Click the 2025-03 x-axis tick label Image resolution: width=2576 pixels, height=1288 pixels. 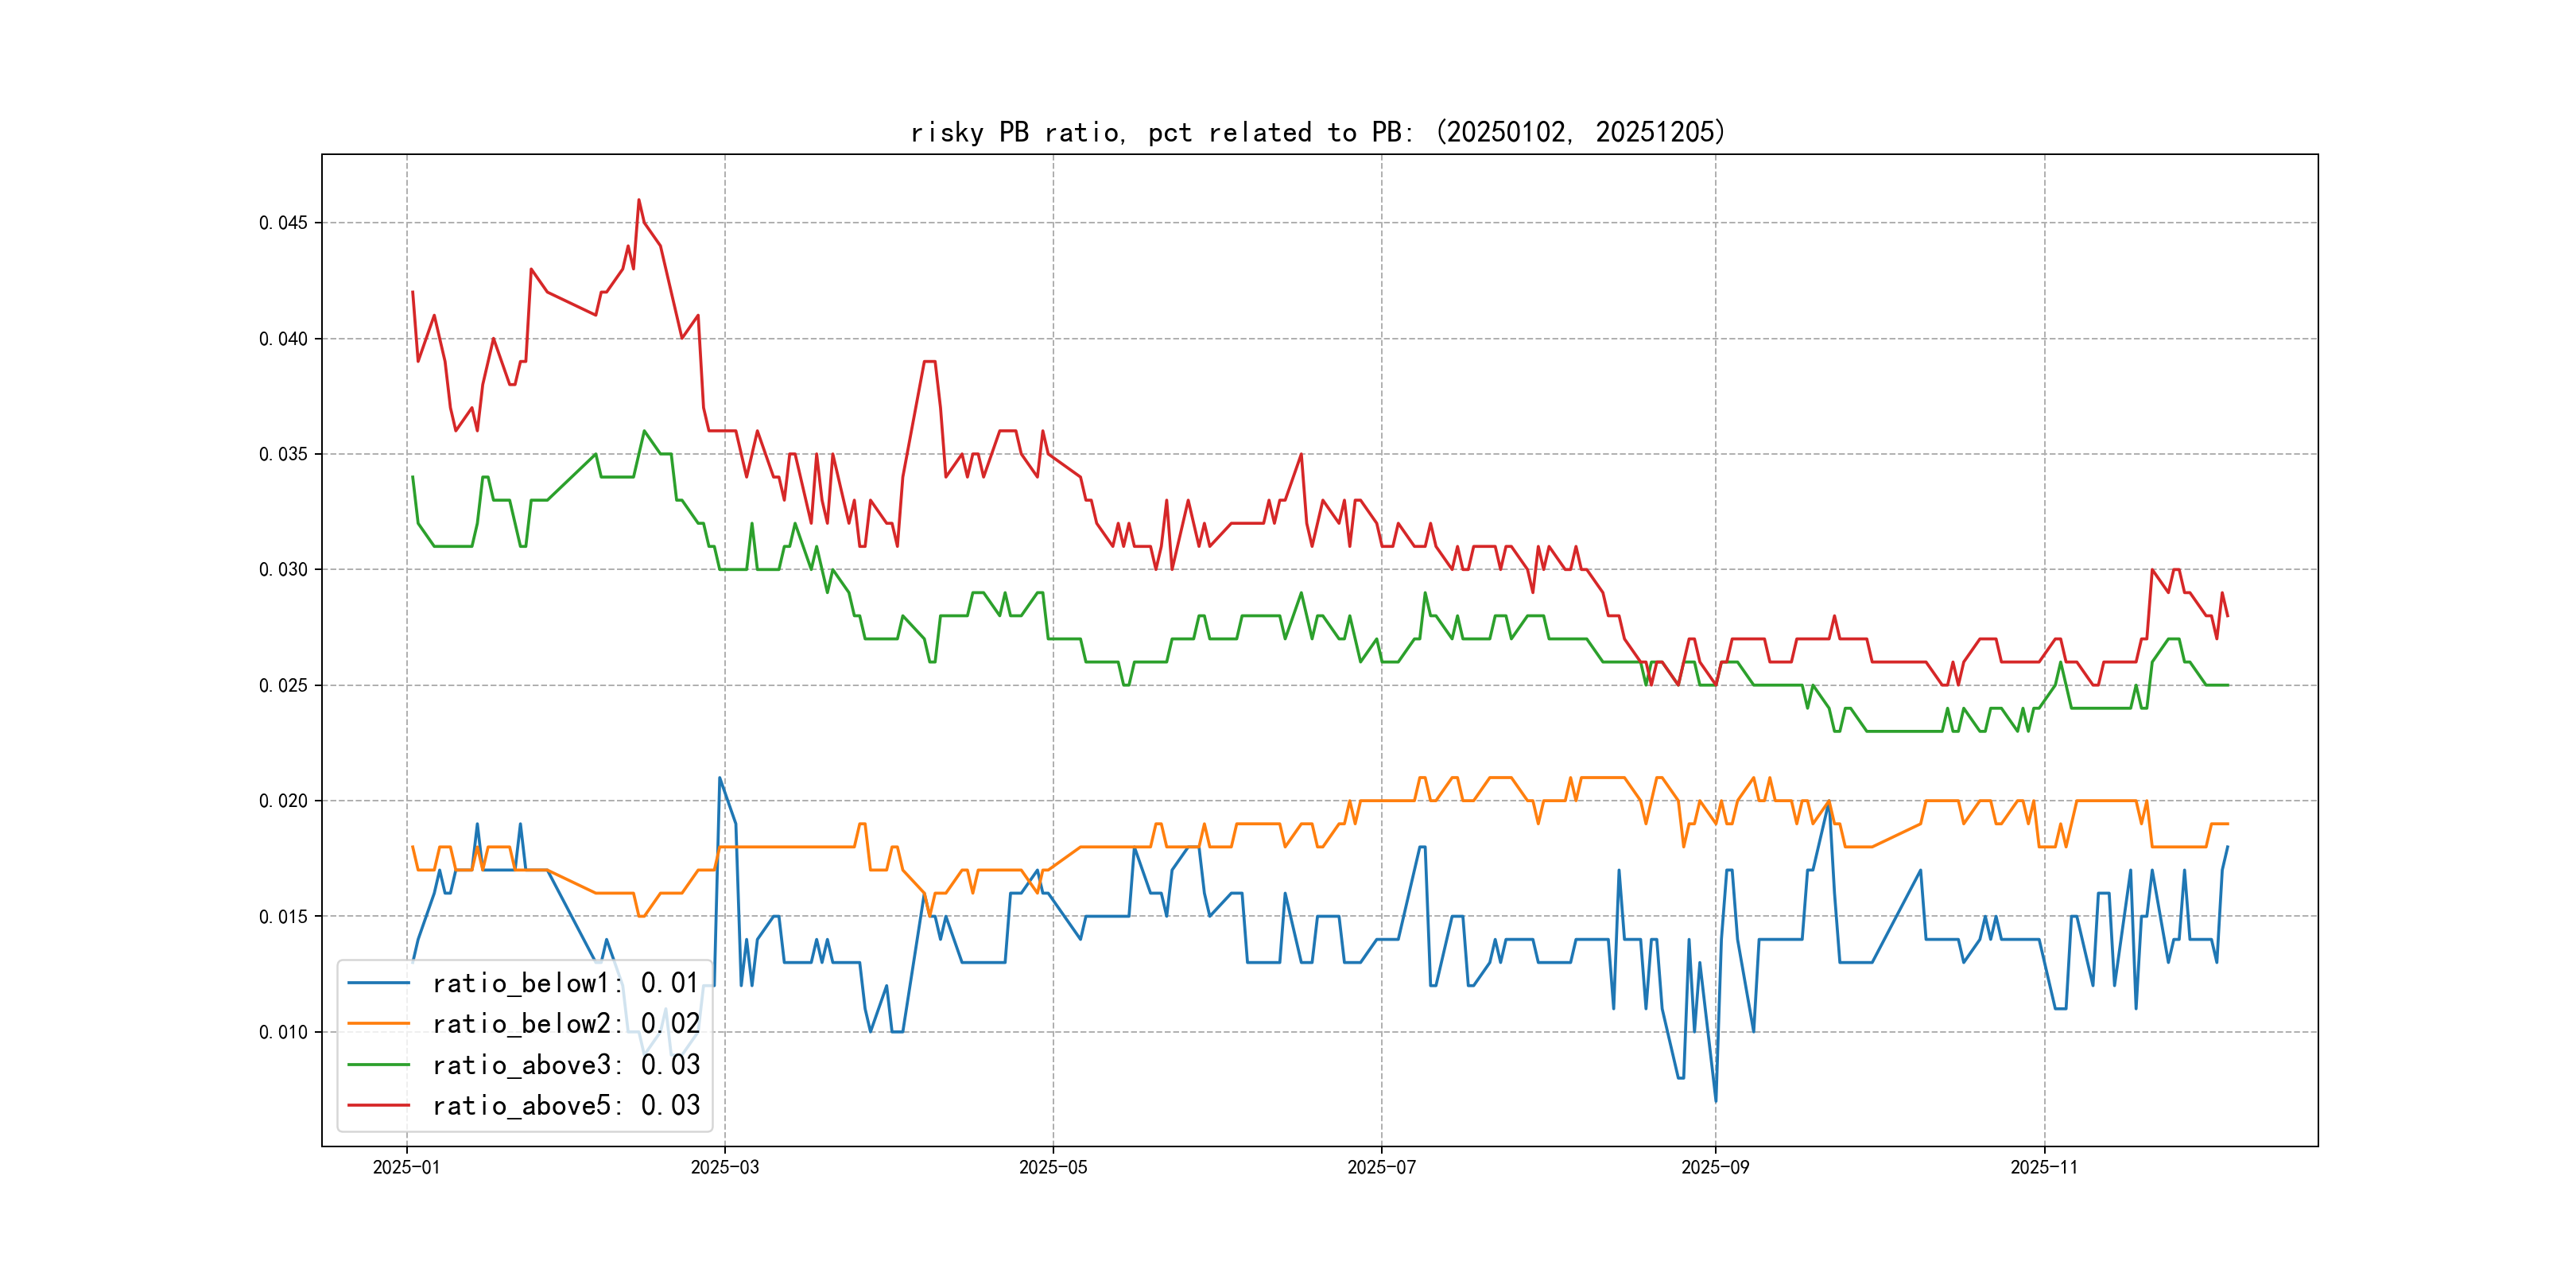(724, 1167)
